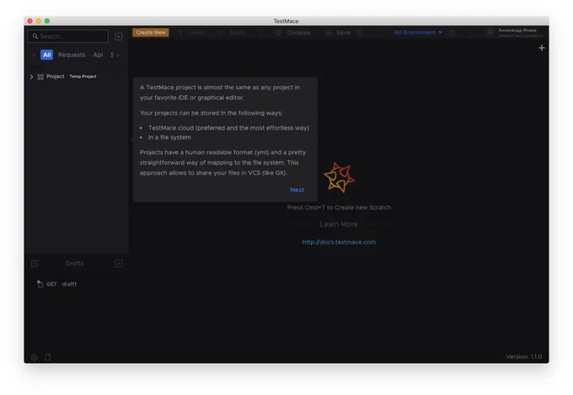Image resolution: width=573 pixels, height=395 pixels.
Task: Click the document icon beside settings gear
Action: [48, 357]
